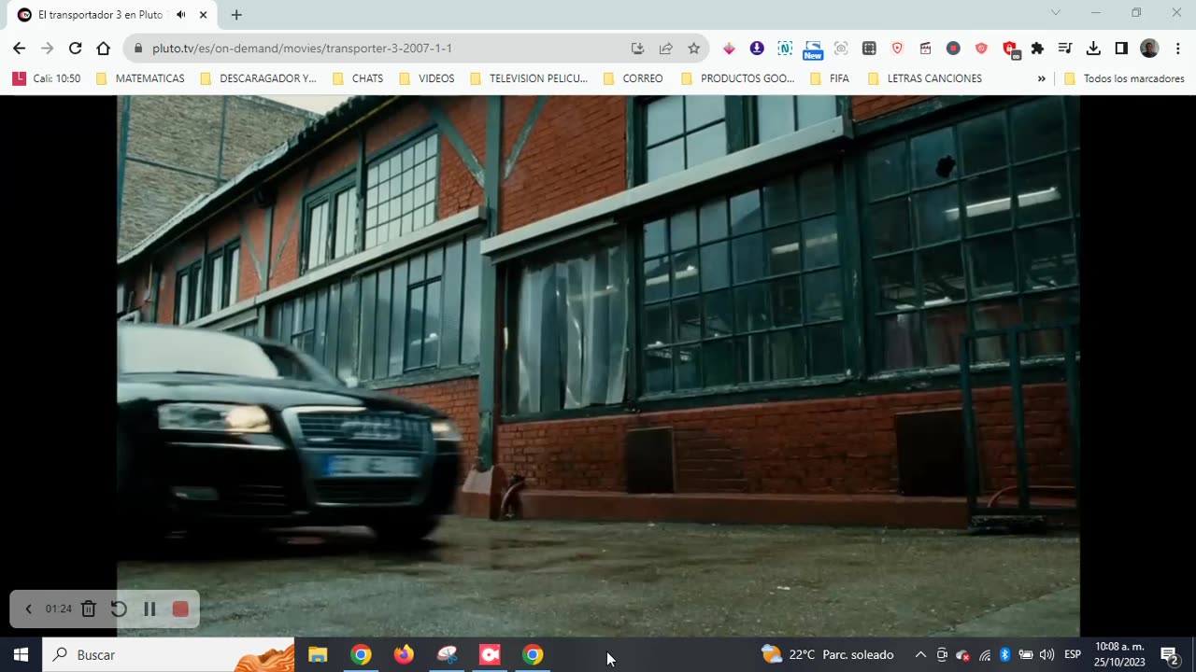This screenshot has width=1196, height=672.
Task: Open the Extensions puzzle menu
Action: 1037,49
